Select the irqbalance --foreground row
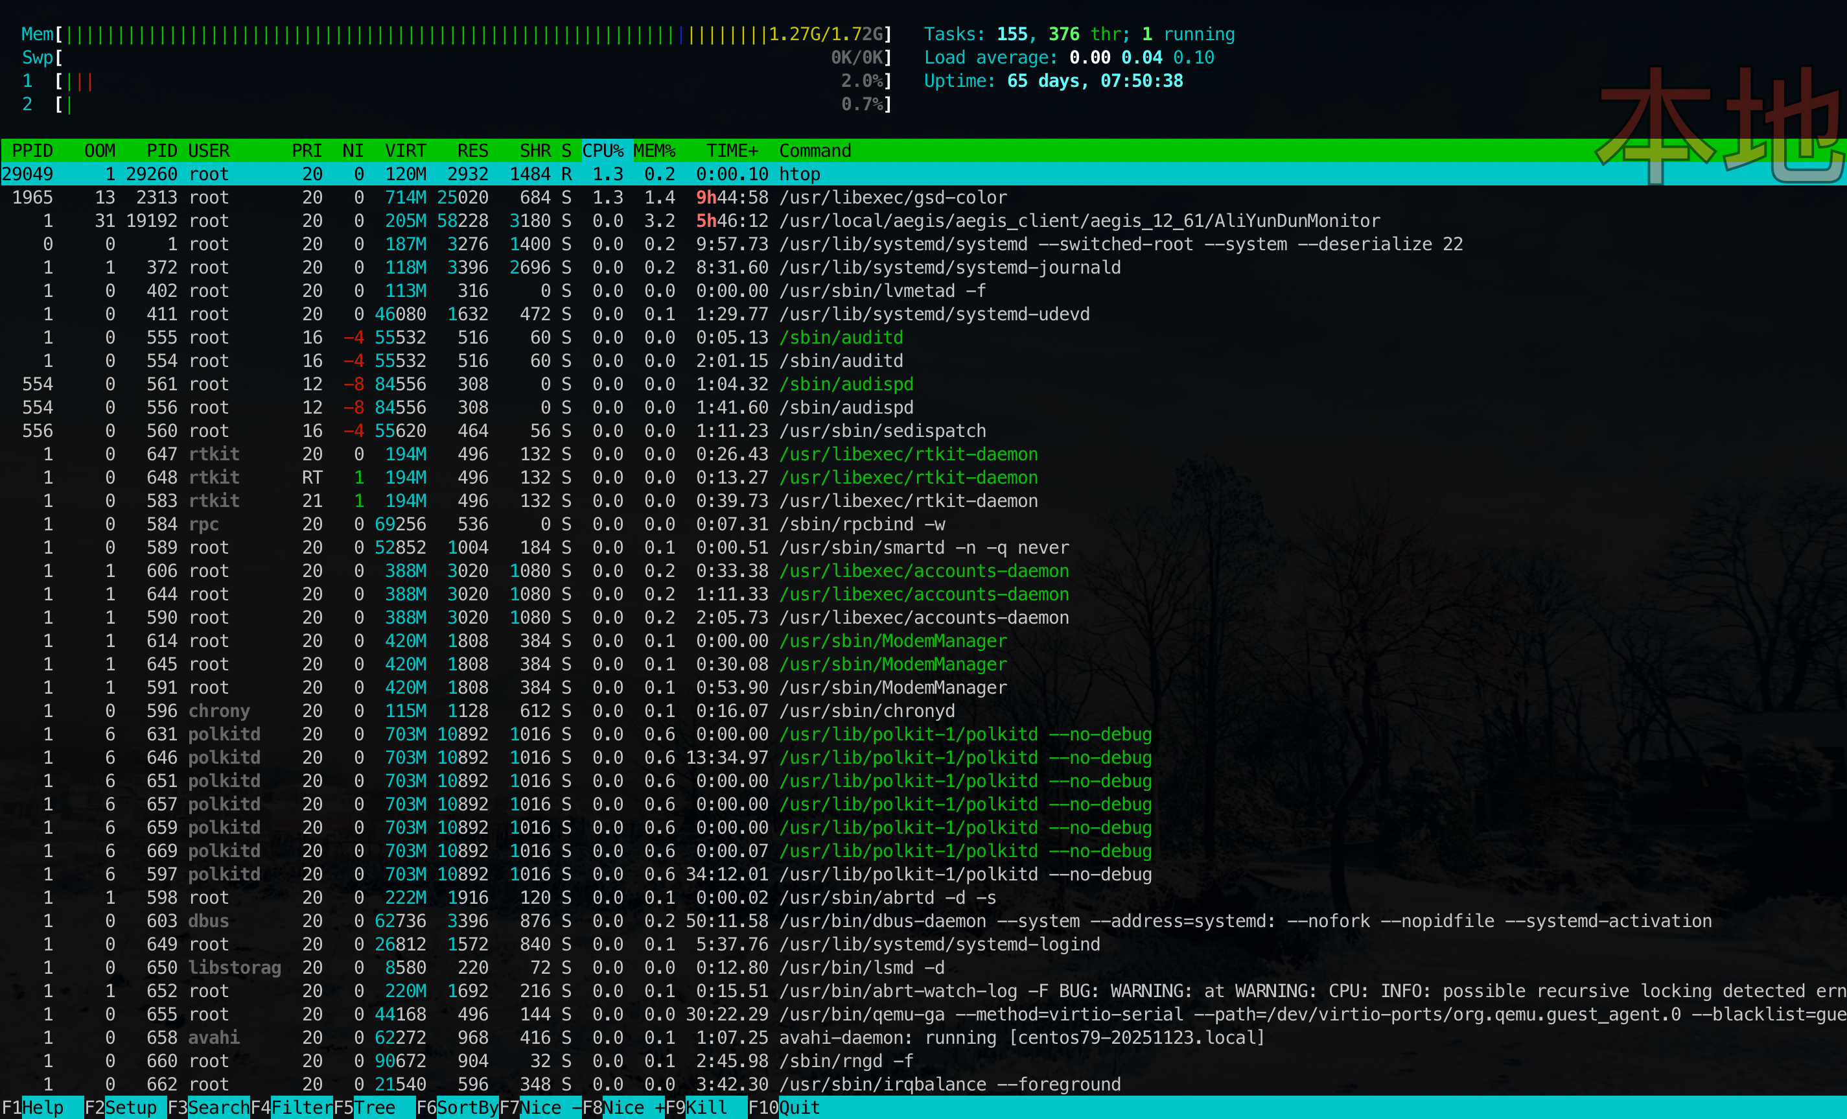The width and height of the screenshot is (1847, 1119). tap(923, 1084)
